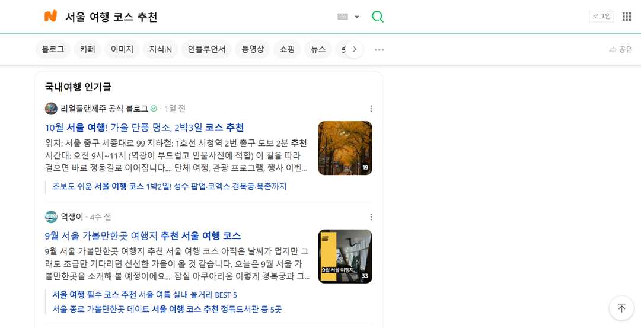Viewport: 641px width, 328px height.
Task: Click the 공유 share icon
Action: pyautogui.click(x=620, y=50)
